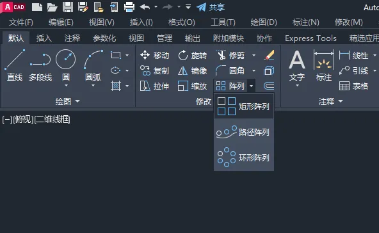Click the Save As icon
Viewport: 379px width, 233px height.
[83, 7]
